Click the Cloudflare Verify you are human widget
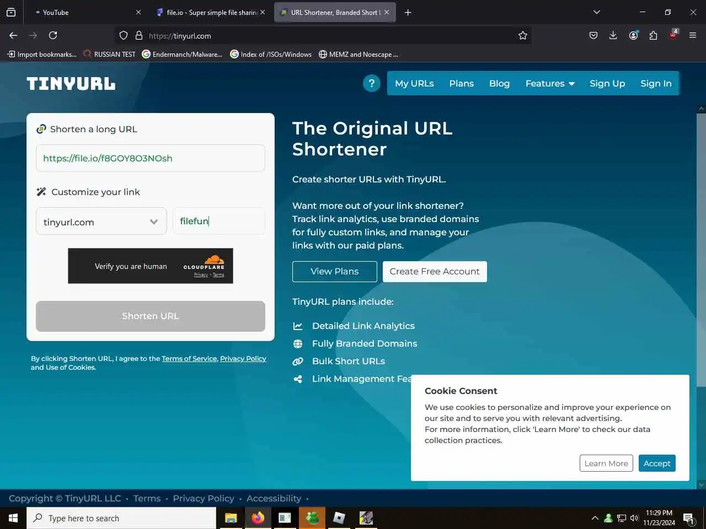Viewport: 706px width, 529px height. 151,266
